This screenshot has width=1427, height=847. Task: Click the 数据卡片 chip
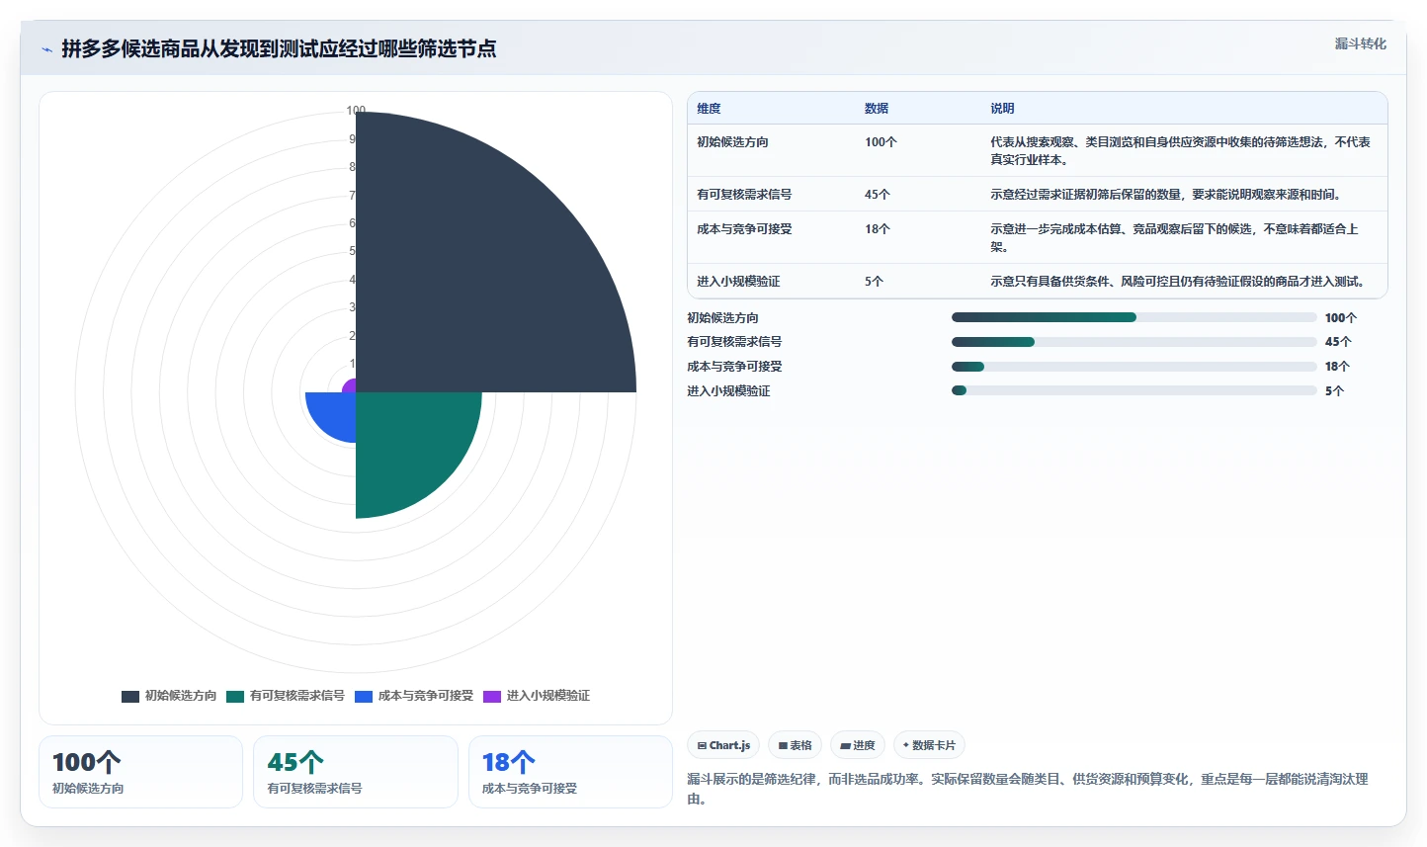coord(929,745)
